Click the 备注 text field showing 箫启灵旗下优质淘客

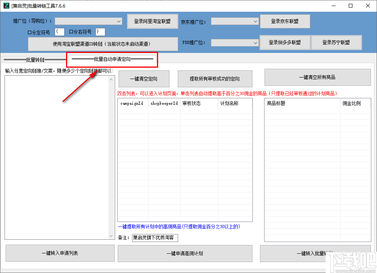(x=155, y=238)
